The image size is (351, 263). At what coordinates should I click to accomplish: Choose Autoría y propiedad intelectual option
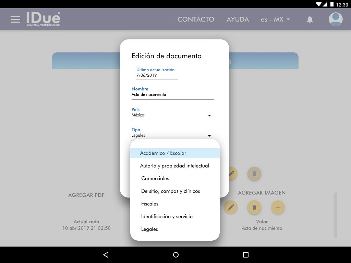(x=175, y=166)
